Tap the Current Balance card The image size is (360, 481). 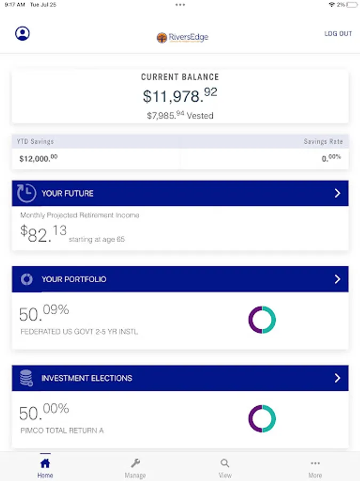(x=180, y=96)
